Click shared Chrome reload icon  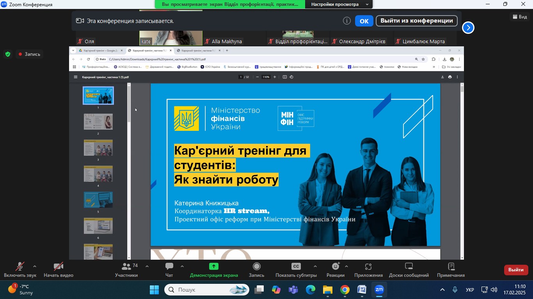(89, 59)
